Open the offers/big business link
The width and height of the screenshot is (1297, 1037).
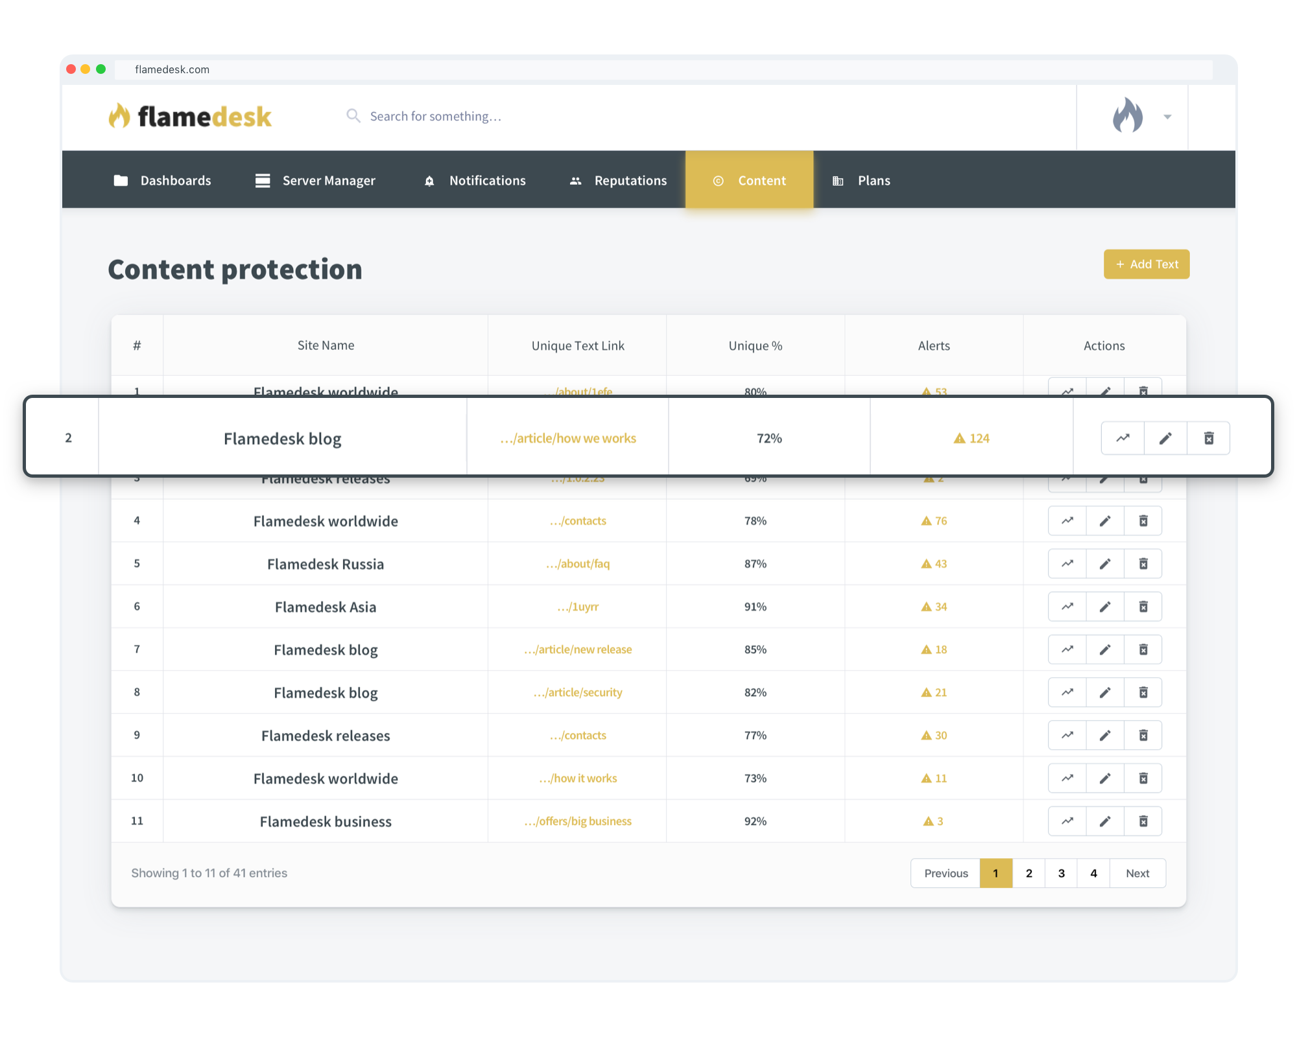[578, 821]
